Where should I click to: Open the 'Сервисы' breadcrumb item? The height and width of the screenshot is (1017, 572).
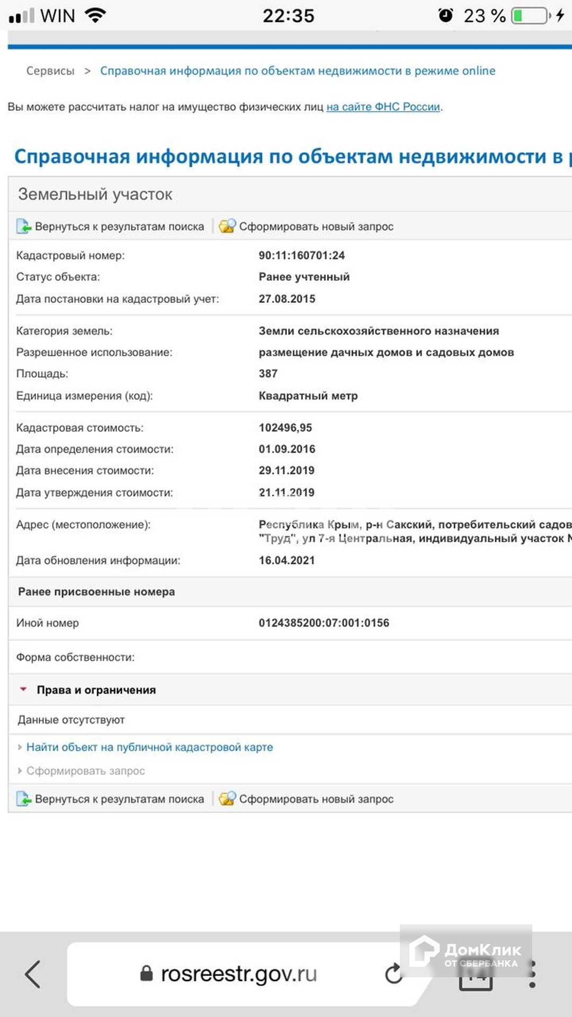coord(50,71)
